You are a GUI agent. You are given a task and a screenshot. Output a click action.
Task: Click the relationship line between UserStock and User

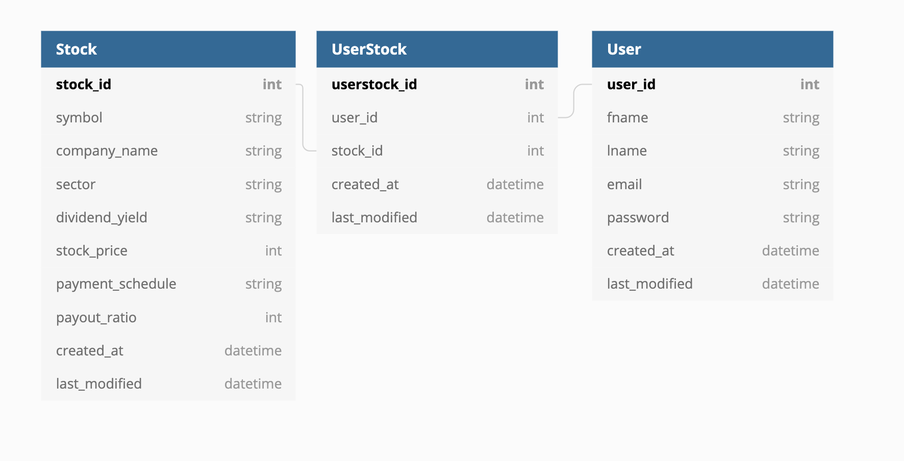(x=574, y=101)
